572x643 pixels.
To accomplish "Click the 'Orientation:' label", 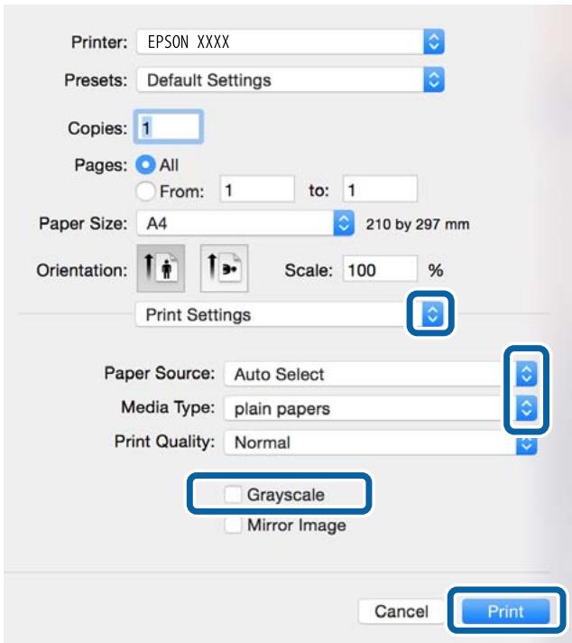I will (x=82, y=270).
